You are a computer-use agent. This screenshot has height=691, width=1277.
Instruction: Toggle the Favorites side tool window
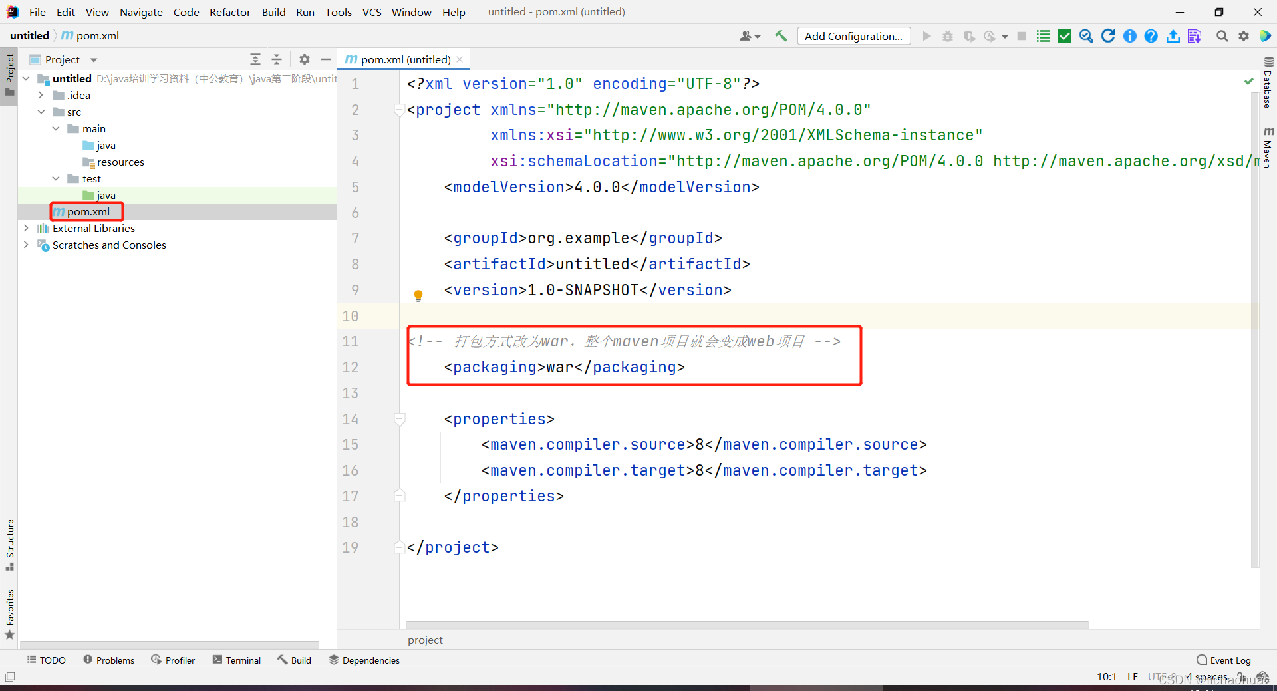point(10,613)
